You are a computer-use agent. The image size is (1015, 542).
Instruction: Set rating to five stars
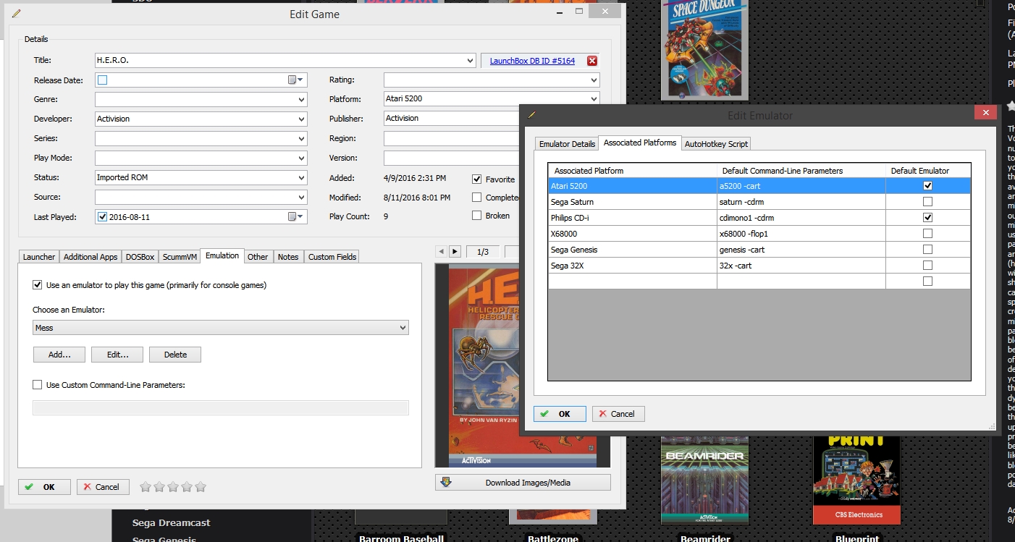coord(201,487)
